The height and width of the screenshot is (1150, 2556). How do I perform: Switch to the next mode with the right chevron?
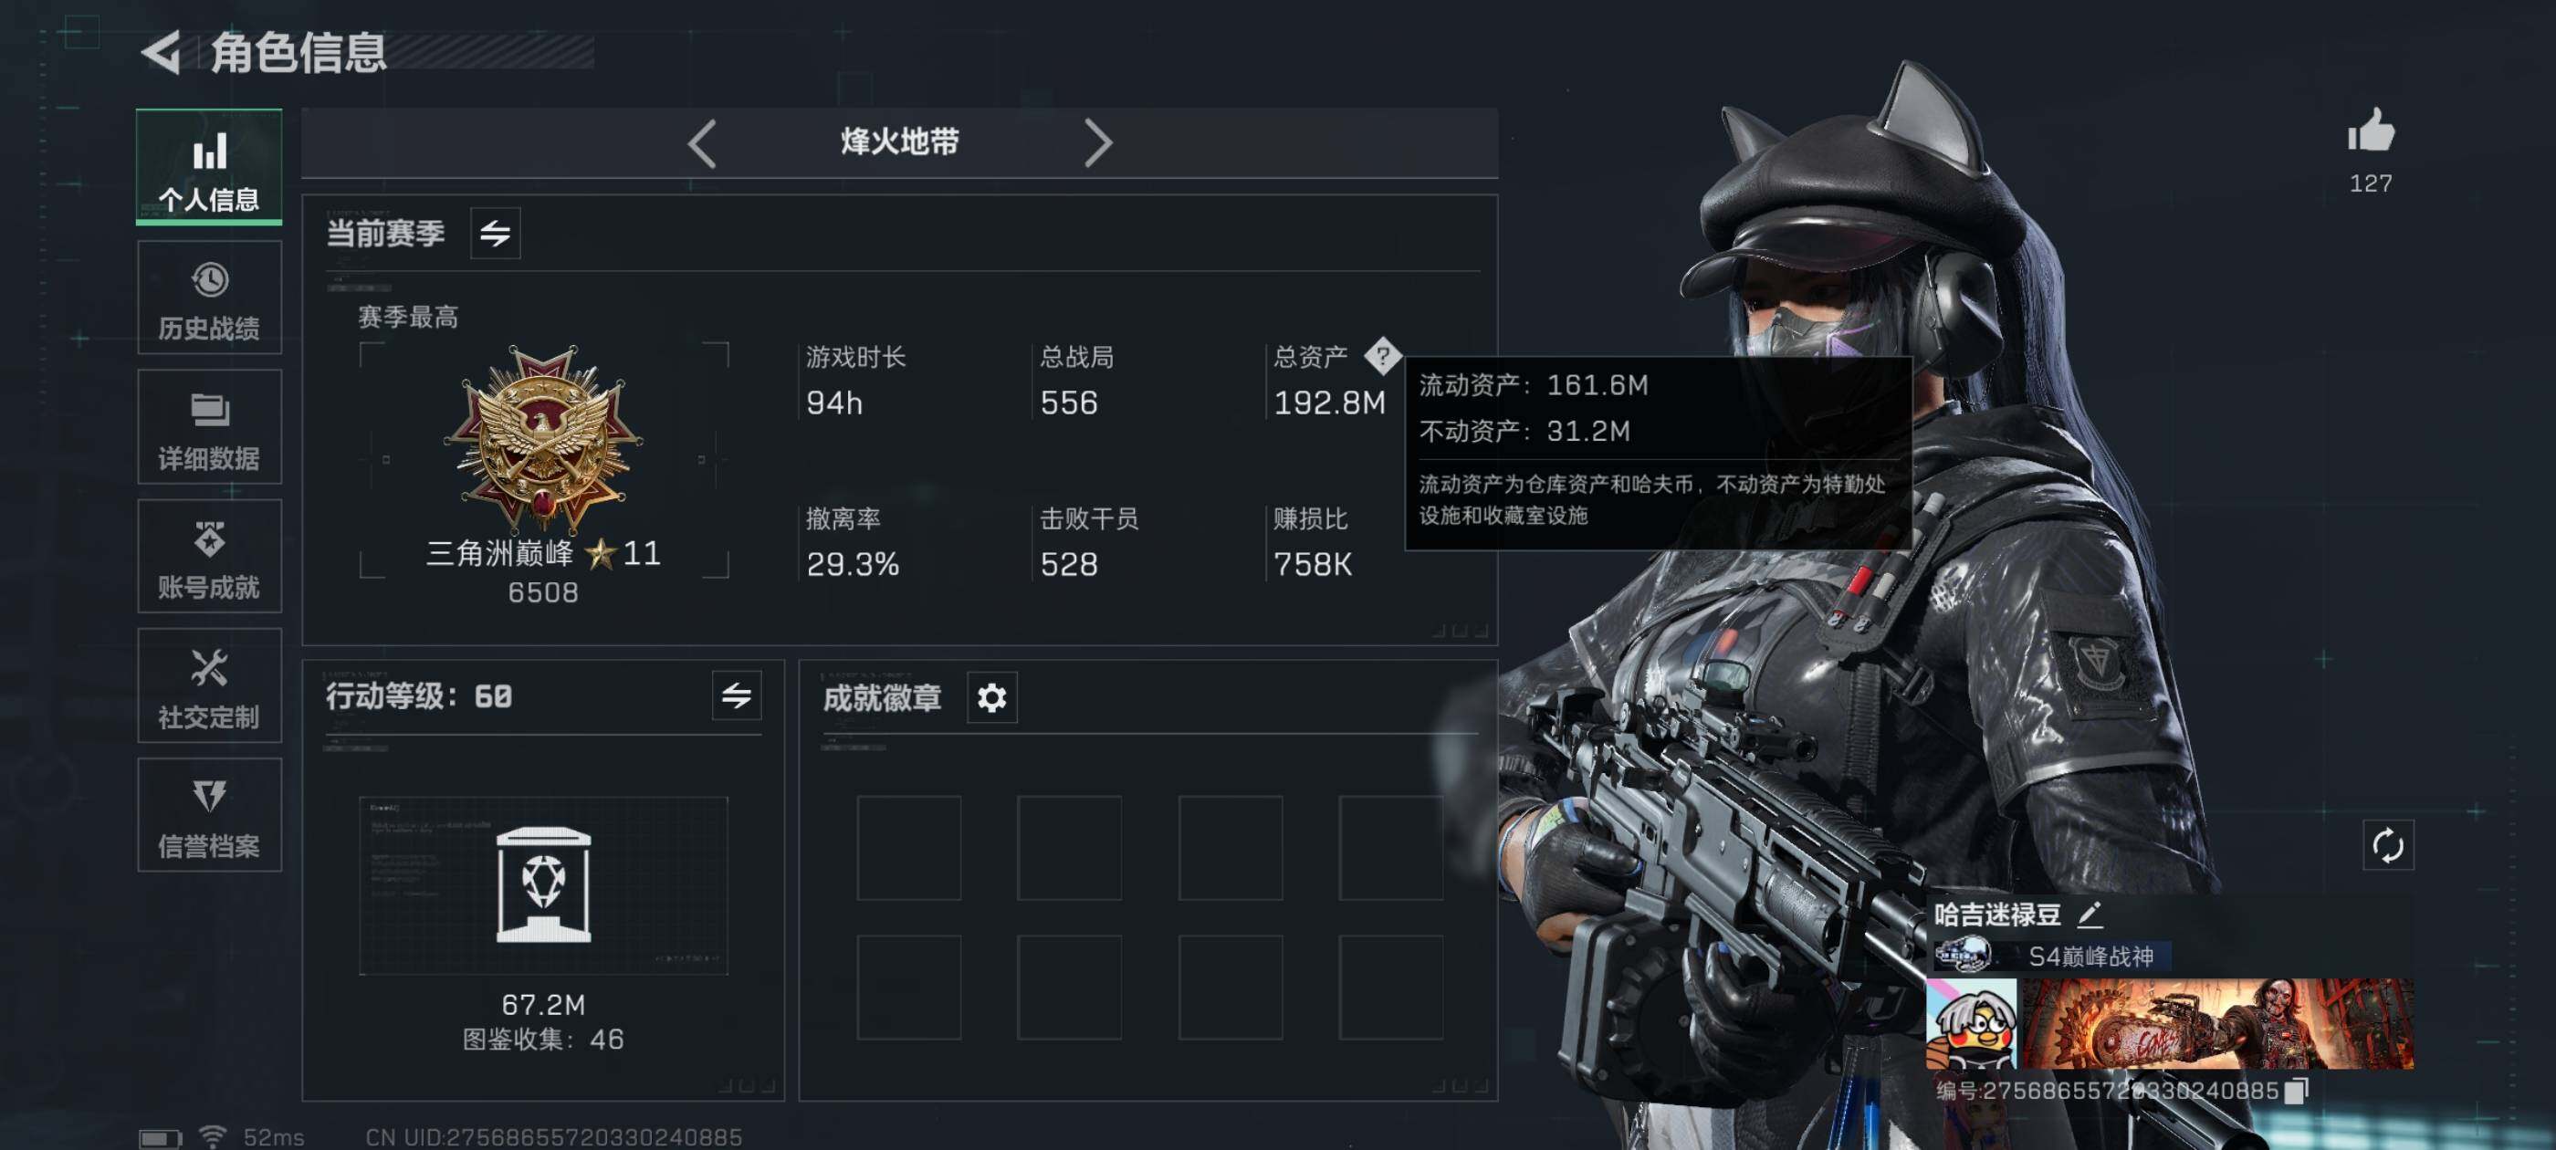click(x=1097, y=143)
